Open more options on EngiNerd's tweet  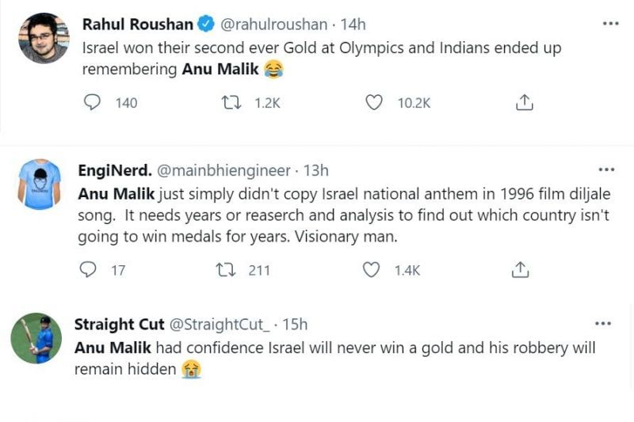[x=606, y=169]
